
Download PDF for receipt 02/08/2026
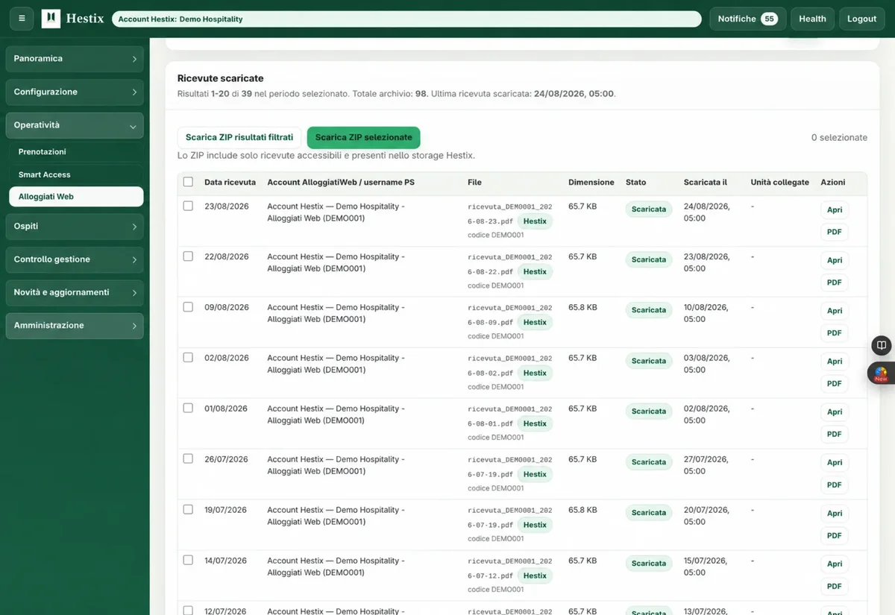click(835, 384)
